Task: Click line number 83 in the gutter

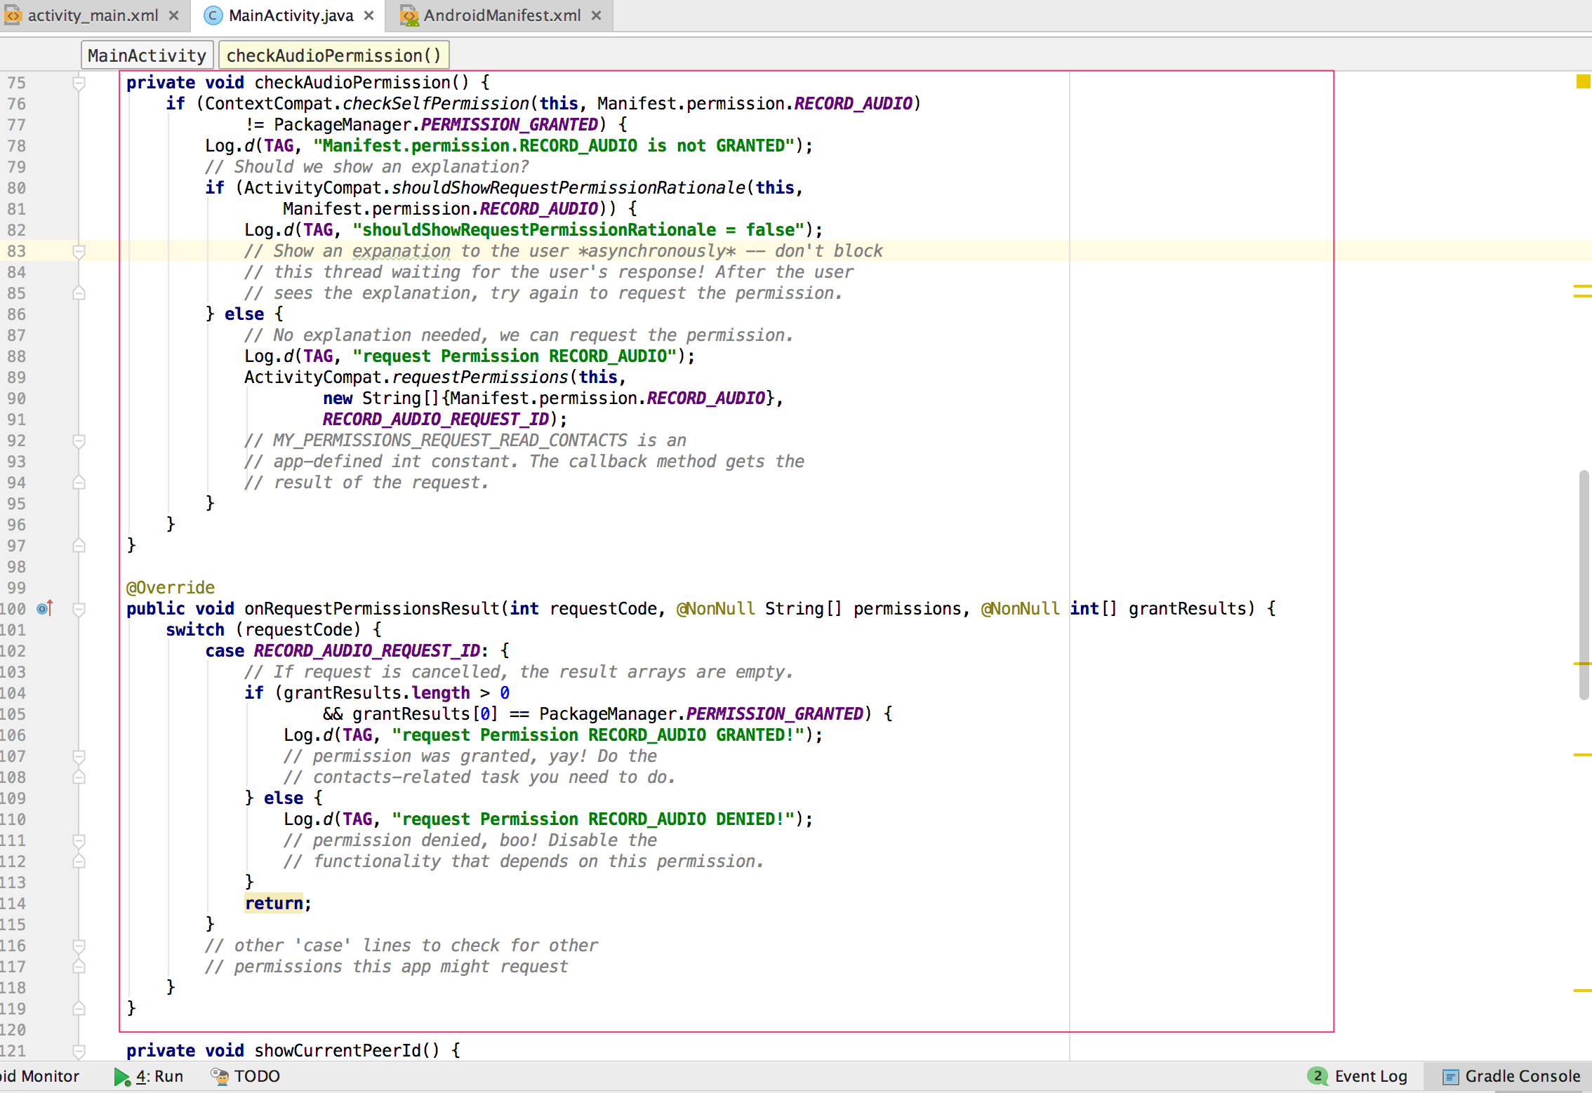Action: pos(18,250)
